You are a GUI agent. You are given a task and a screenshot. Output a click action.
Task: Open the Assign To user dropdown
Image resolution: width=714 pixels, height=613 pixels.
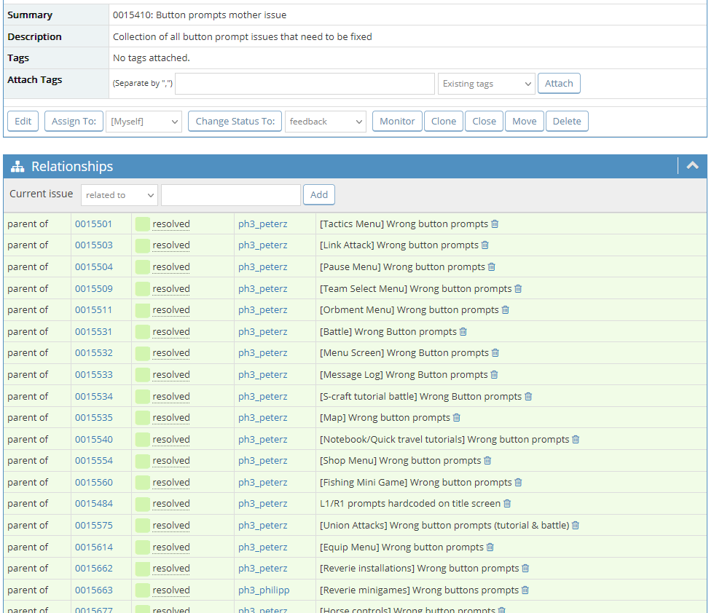[144, 122]
